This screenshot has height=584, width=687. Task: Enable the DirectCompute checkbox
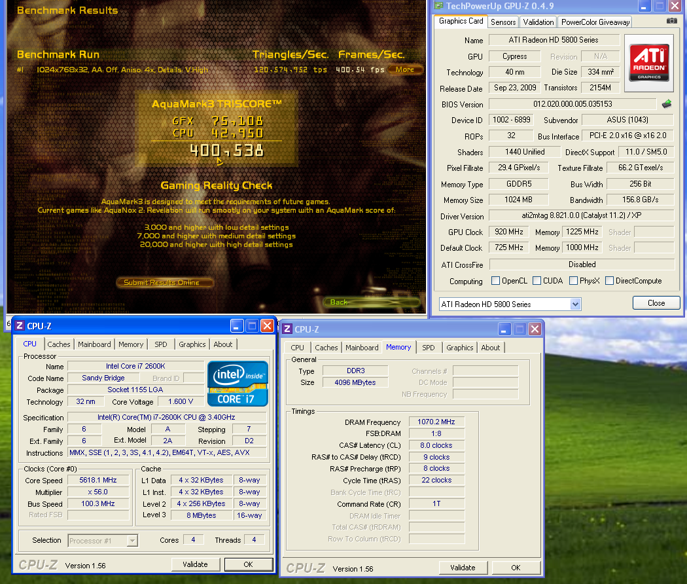point(609,281)
